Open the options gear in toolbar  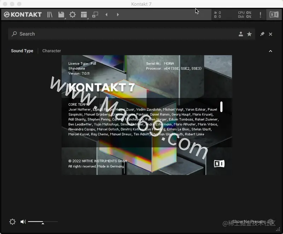point(73,14)
